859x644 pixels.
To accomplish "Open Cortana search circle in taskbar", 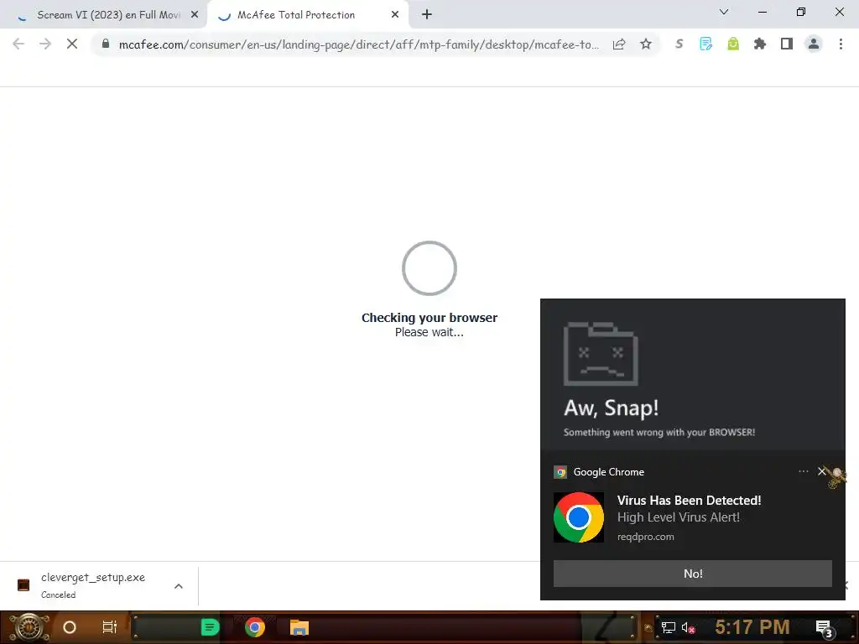I will click(70, 627).
